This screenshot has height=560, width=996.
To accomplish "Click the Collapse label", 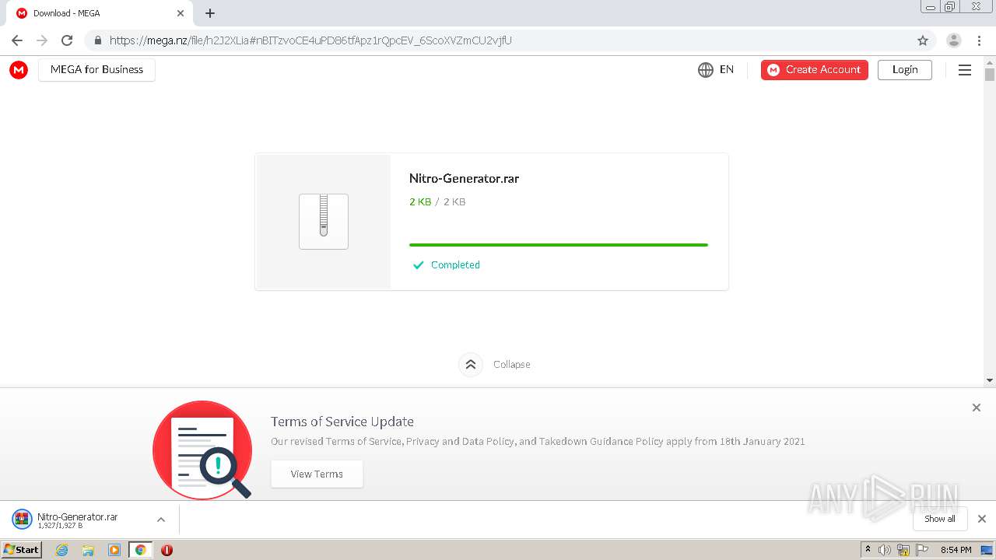I will [x=512, y=364].
